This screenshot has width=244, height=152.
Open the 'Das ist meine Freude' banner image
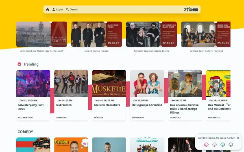(97, 34)
